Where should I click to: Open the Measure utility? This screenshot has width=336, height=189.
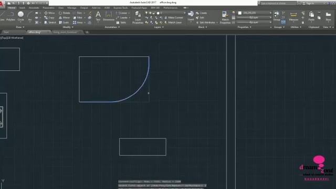click(293, 16)
